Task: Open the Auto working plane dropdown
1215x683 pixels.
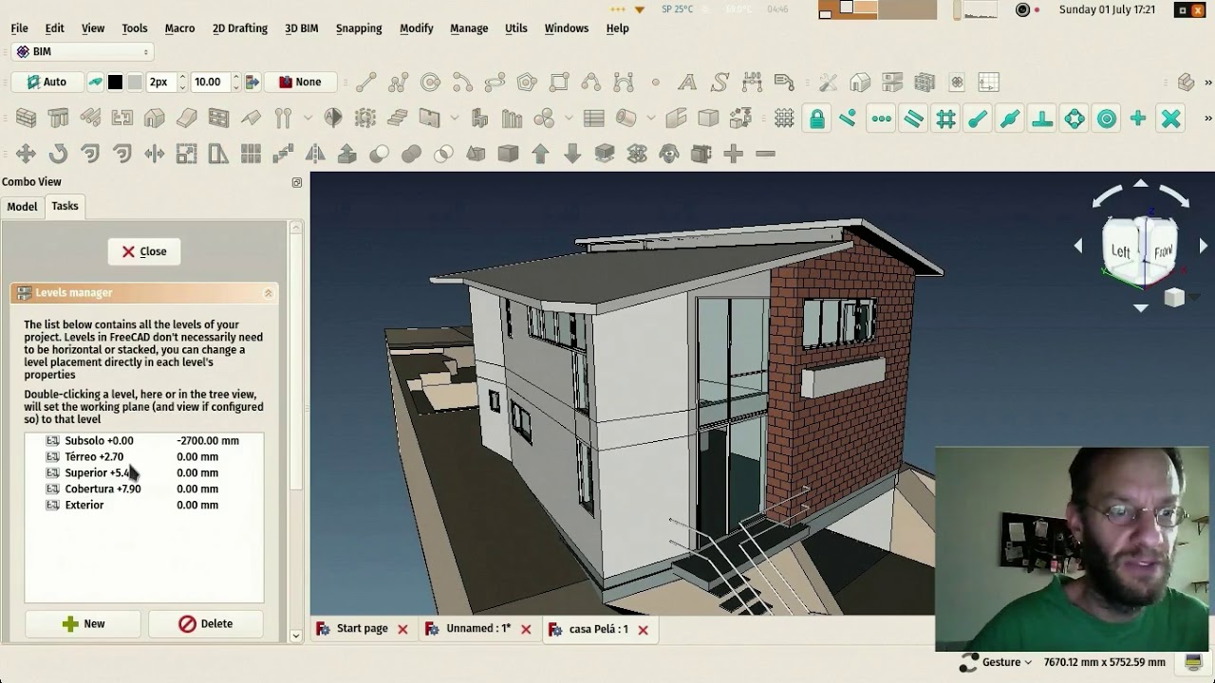Action: coord(47,83)
